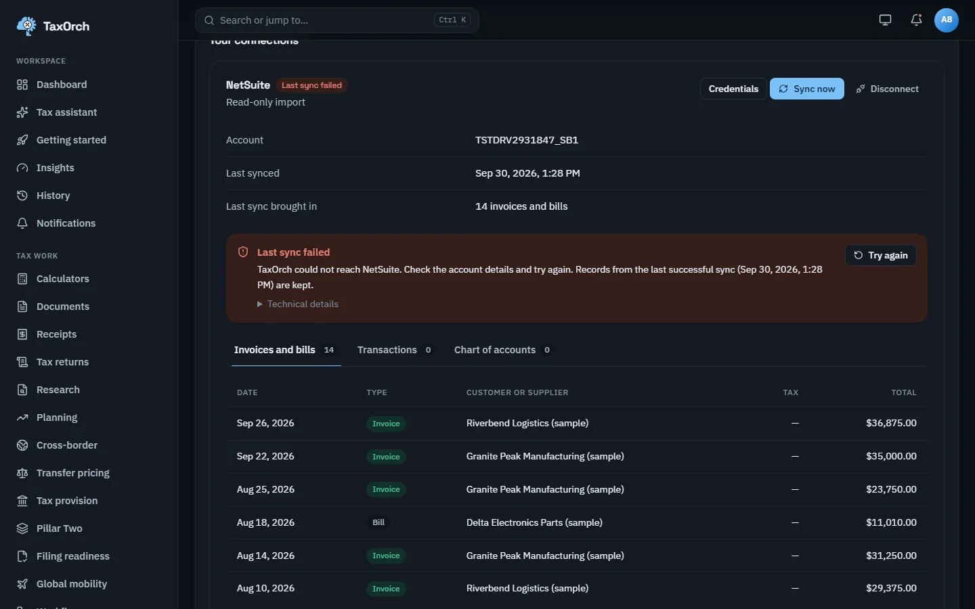Click the Riverbend Logistics Sep 26 row

[577, 424]
